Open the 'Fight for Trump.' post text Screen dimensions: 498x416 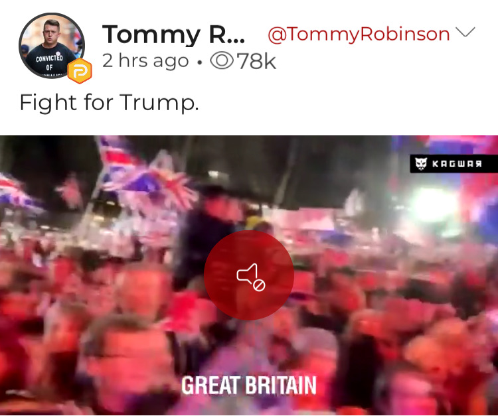pyautogui.click(x=110, y=102)
